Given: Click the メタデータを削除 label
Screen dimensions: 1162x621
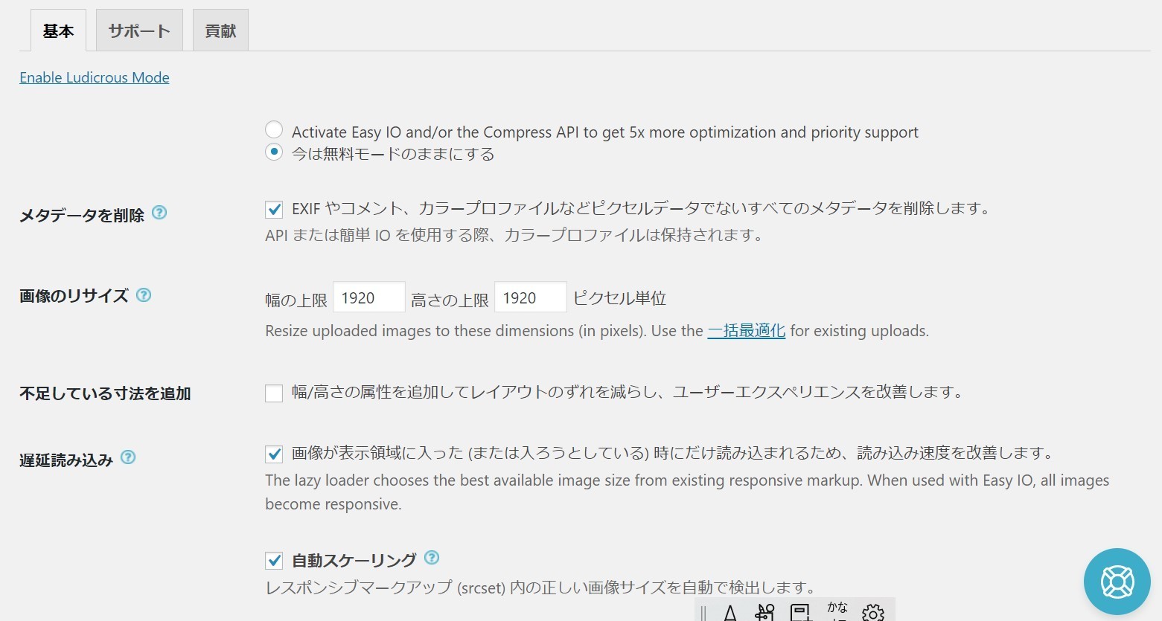Looking at the screenshot, I should [x=82, y=215].
